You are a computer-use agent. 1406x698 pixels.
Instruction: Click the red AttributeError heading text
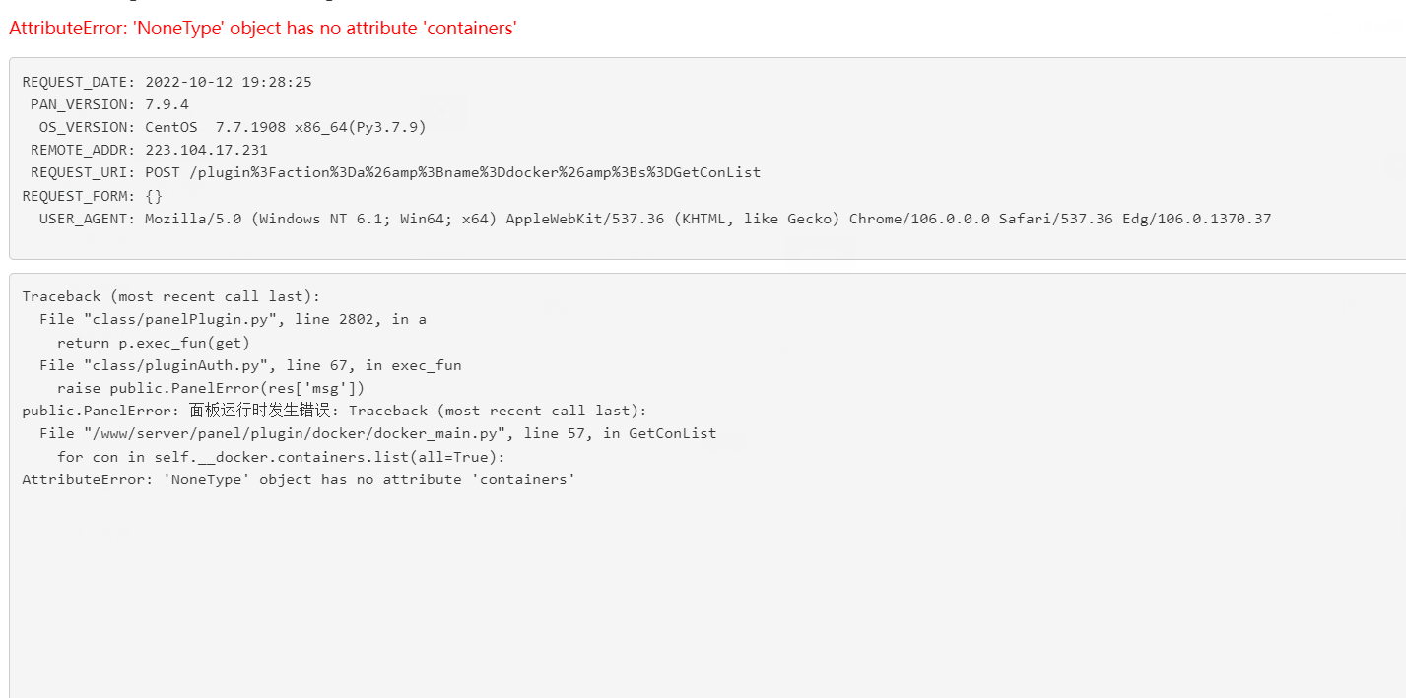(263, 29)
